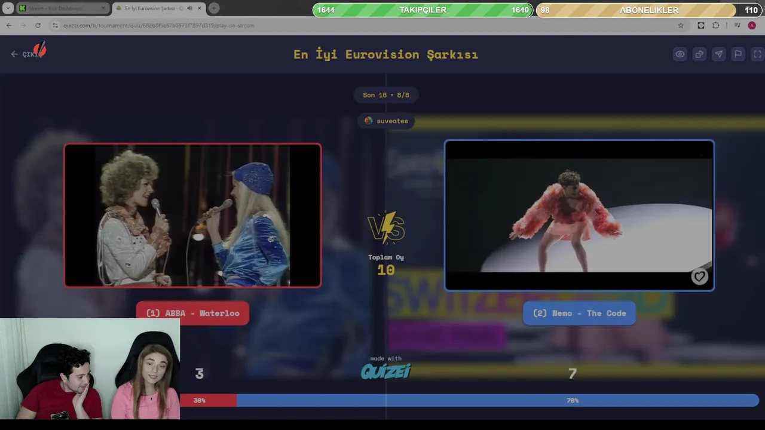
Task: Open the profile avatar A icon
Action: (752, 25)
